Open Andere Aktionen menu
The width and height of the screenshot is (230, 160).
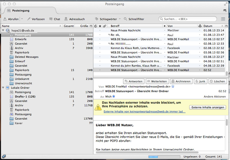point(214,97)
